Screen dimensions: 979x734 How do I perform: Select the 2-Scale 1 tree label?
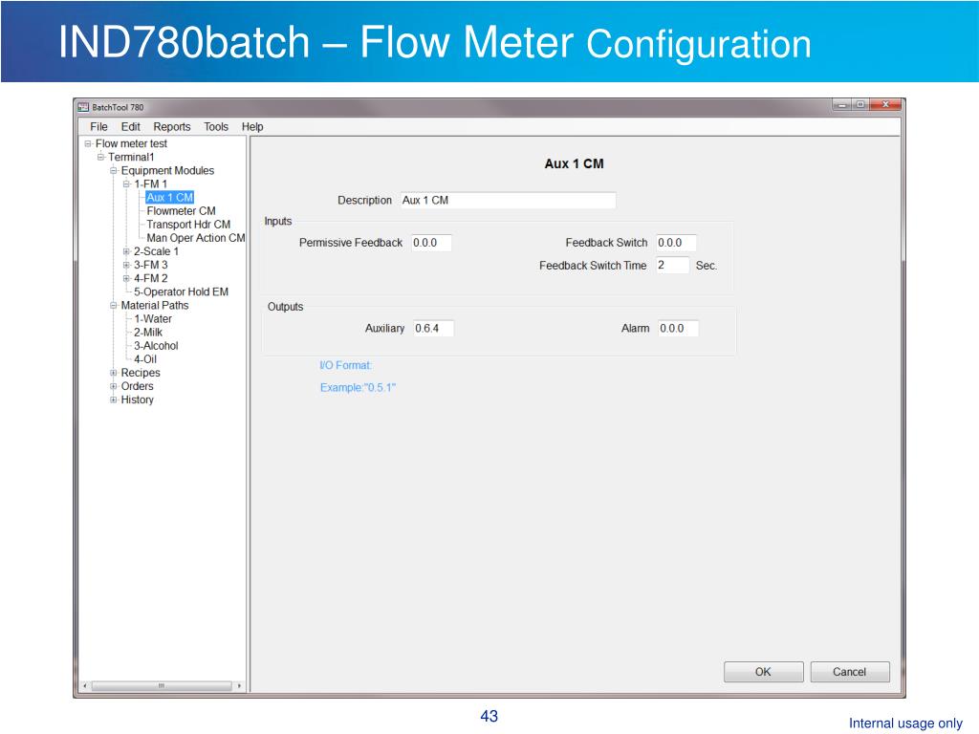(x=156, y=251)
